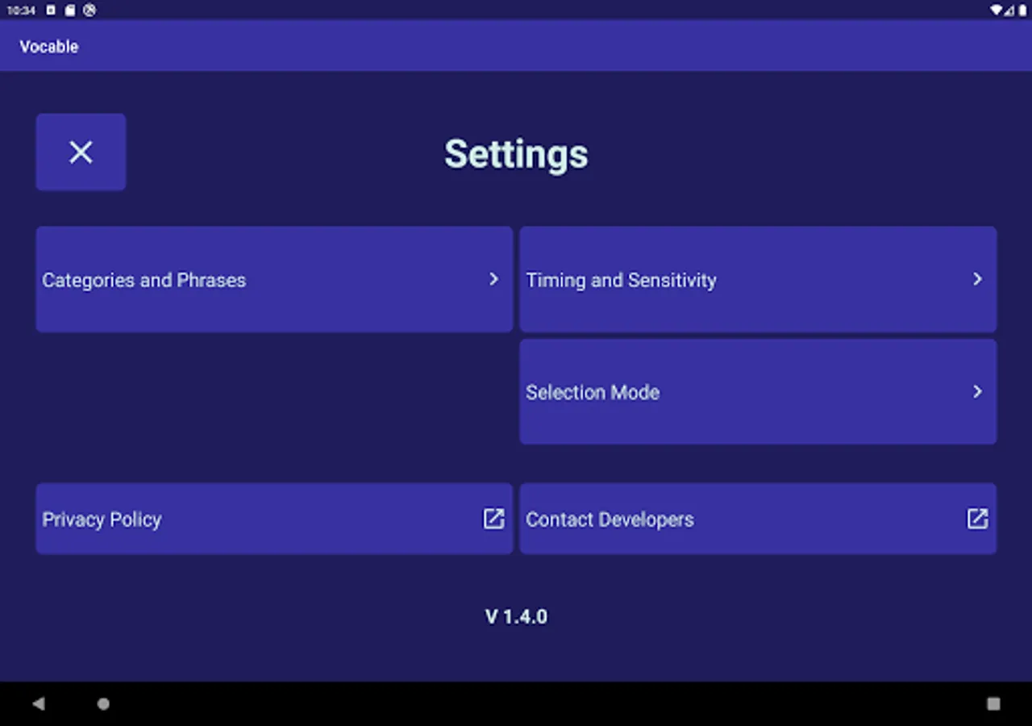
Task: Tap the clock time in status bar
Action: tap(22, 10)
